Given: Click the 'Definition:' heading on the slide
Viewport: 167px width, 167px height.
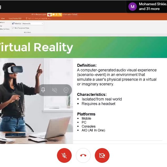Looking at the screenshot, I should coord(87,65).
